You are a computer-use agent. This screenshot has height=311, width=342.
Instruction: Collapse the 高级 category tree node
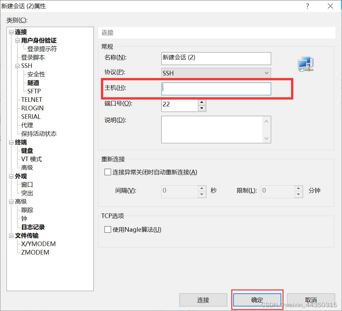pyautogui.click(x=11, y=202)
